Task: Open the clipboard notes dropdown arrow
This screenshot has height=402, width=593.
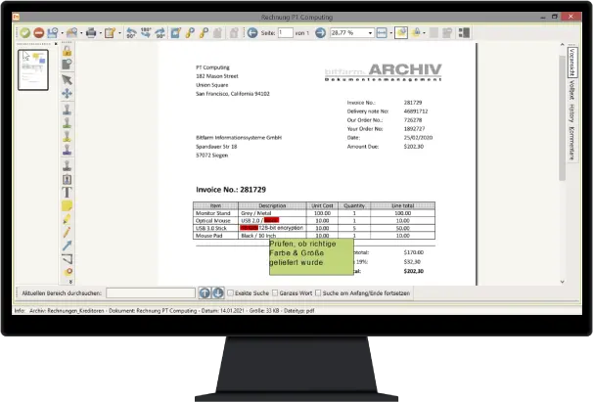Action: pyautogui.click(x=119, y=33)
